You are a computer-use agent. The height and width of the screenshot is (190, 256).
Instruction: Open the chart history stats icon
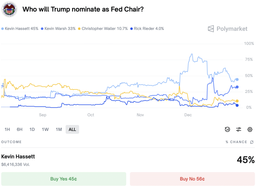point(227,129)
